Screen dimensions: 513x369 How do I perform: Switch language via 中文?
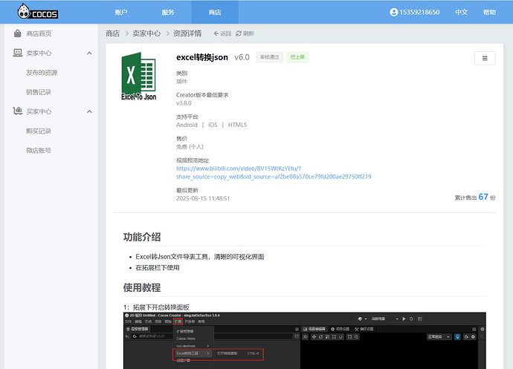point(461,12)
